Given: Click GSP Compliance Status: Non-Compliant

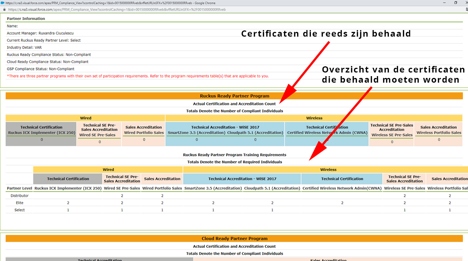Looking at the screenshot, I should (x=41, y=69).
